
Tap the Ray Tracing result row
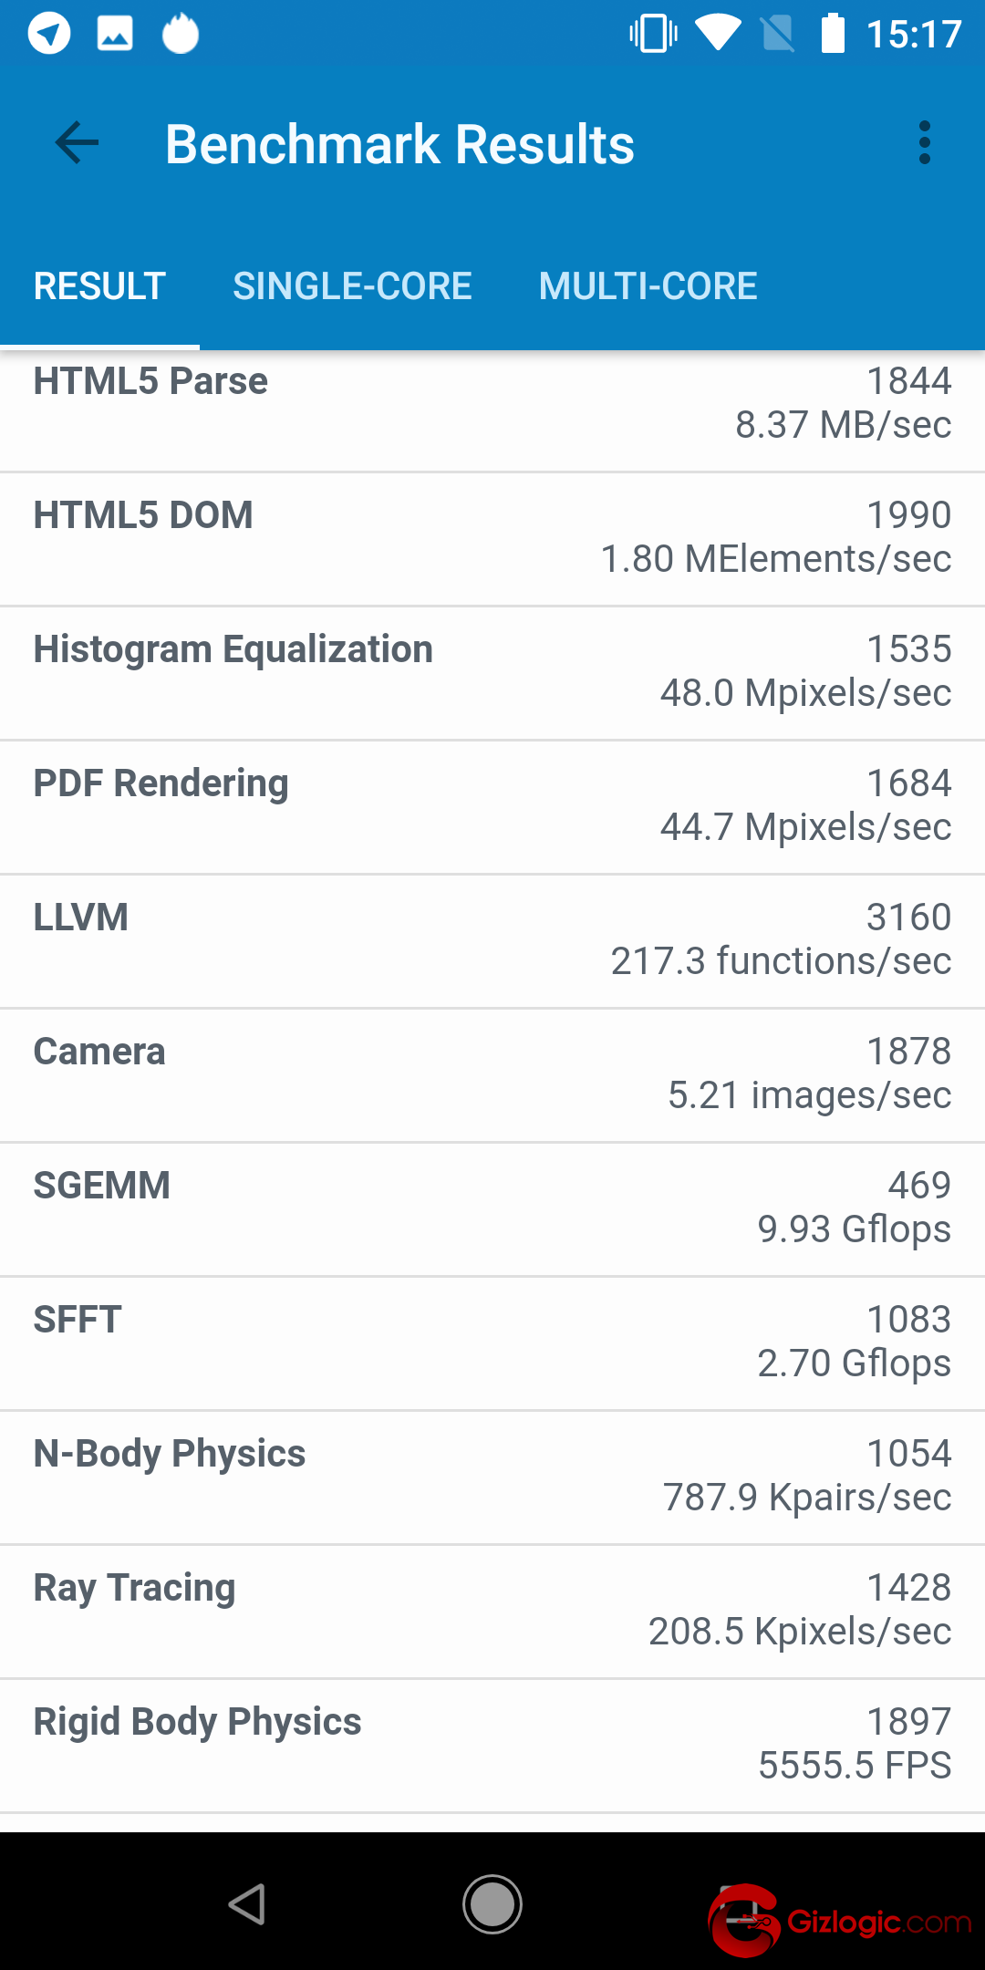pos(493,1610)
